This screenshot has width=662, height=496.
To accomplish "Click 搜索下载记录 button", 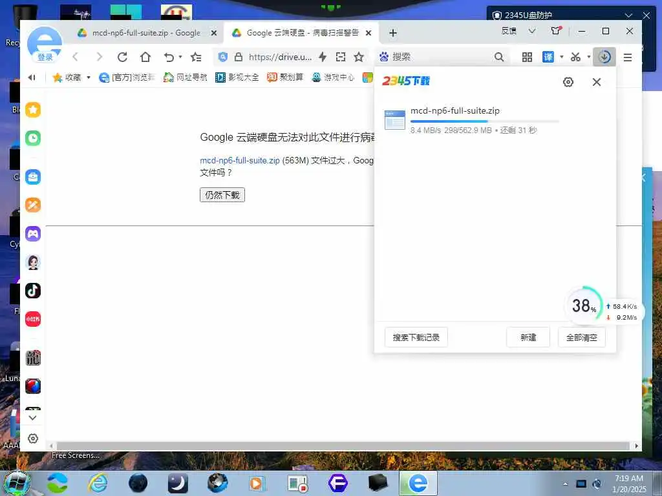I will pyautogui.click(x=416, y=337).
